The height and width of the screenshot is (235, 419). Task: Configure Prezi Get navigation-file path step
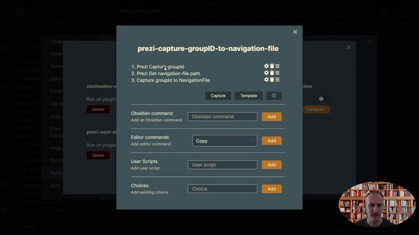click(266, 72)
